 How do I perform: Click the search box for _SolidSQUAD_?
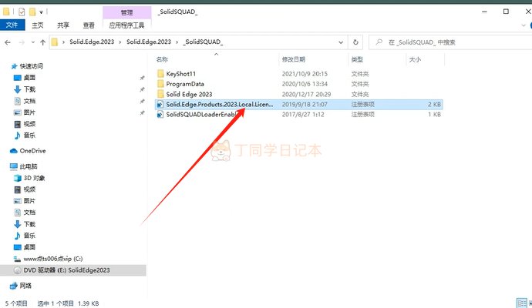pyautogui.click(x=451, y=42)
